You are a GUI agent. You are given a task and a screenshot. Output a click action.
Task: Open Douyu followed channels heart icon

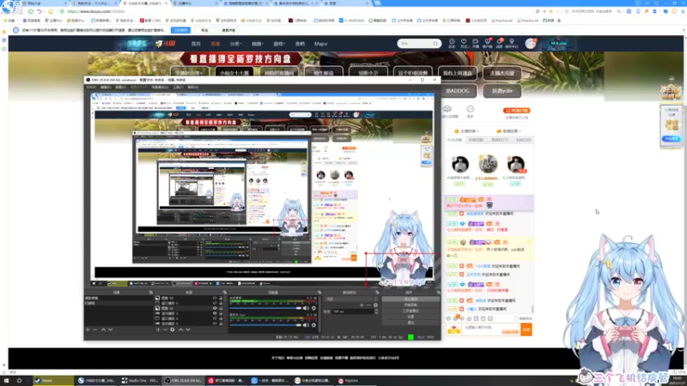tap(464, 41)
